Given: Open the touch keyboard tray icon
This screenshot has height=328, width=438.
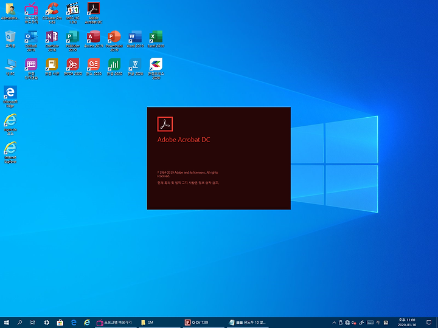Looking at the screenshot, I should (370, 323).
